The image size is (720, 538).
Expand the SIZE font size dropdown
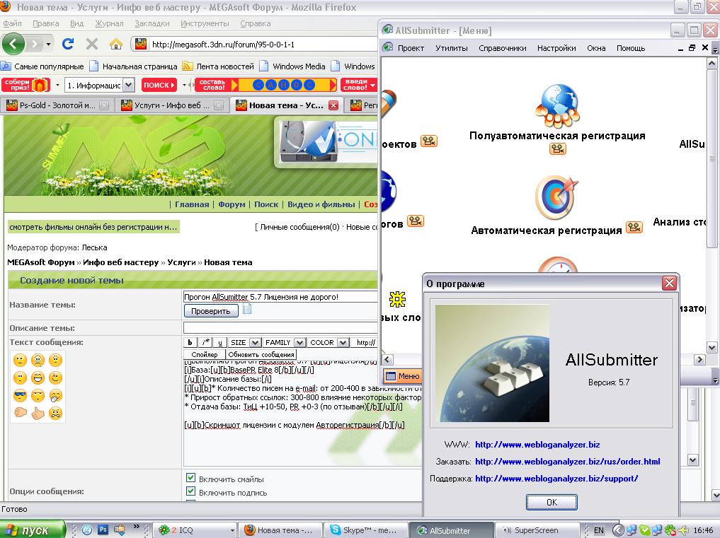(x=245, y=342)
